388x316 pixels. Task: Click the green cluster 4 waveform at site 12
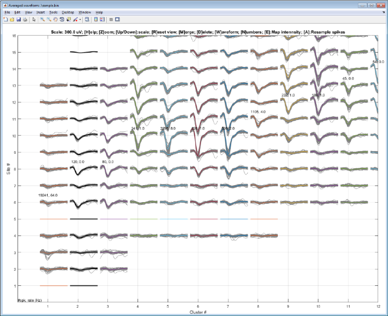click(x=144, y=105)
